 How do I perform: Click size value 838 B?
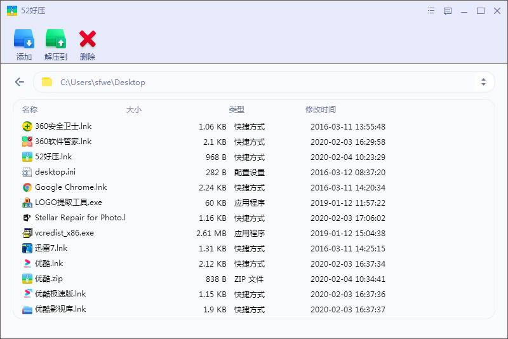pyautogui.click(x=216, y=279)
